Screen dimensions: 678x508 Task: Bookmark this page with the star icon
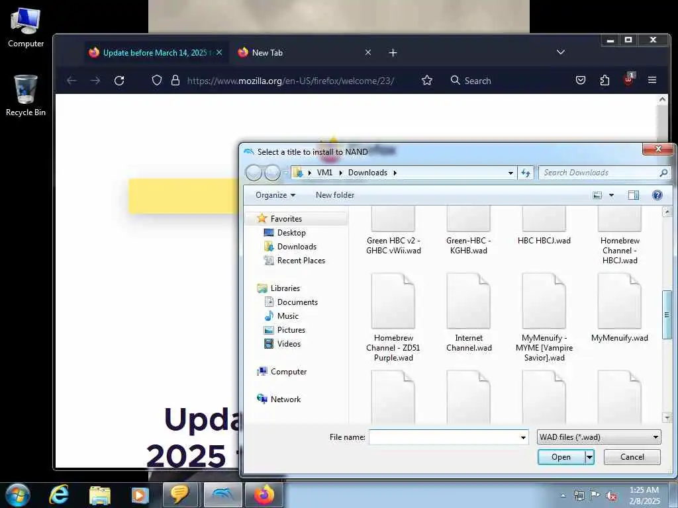pyautogui.click(x=427, y=80)
